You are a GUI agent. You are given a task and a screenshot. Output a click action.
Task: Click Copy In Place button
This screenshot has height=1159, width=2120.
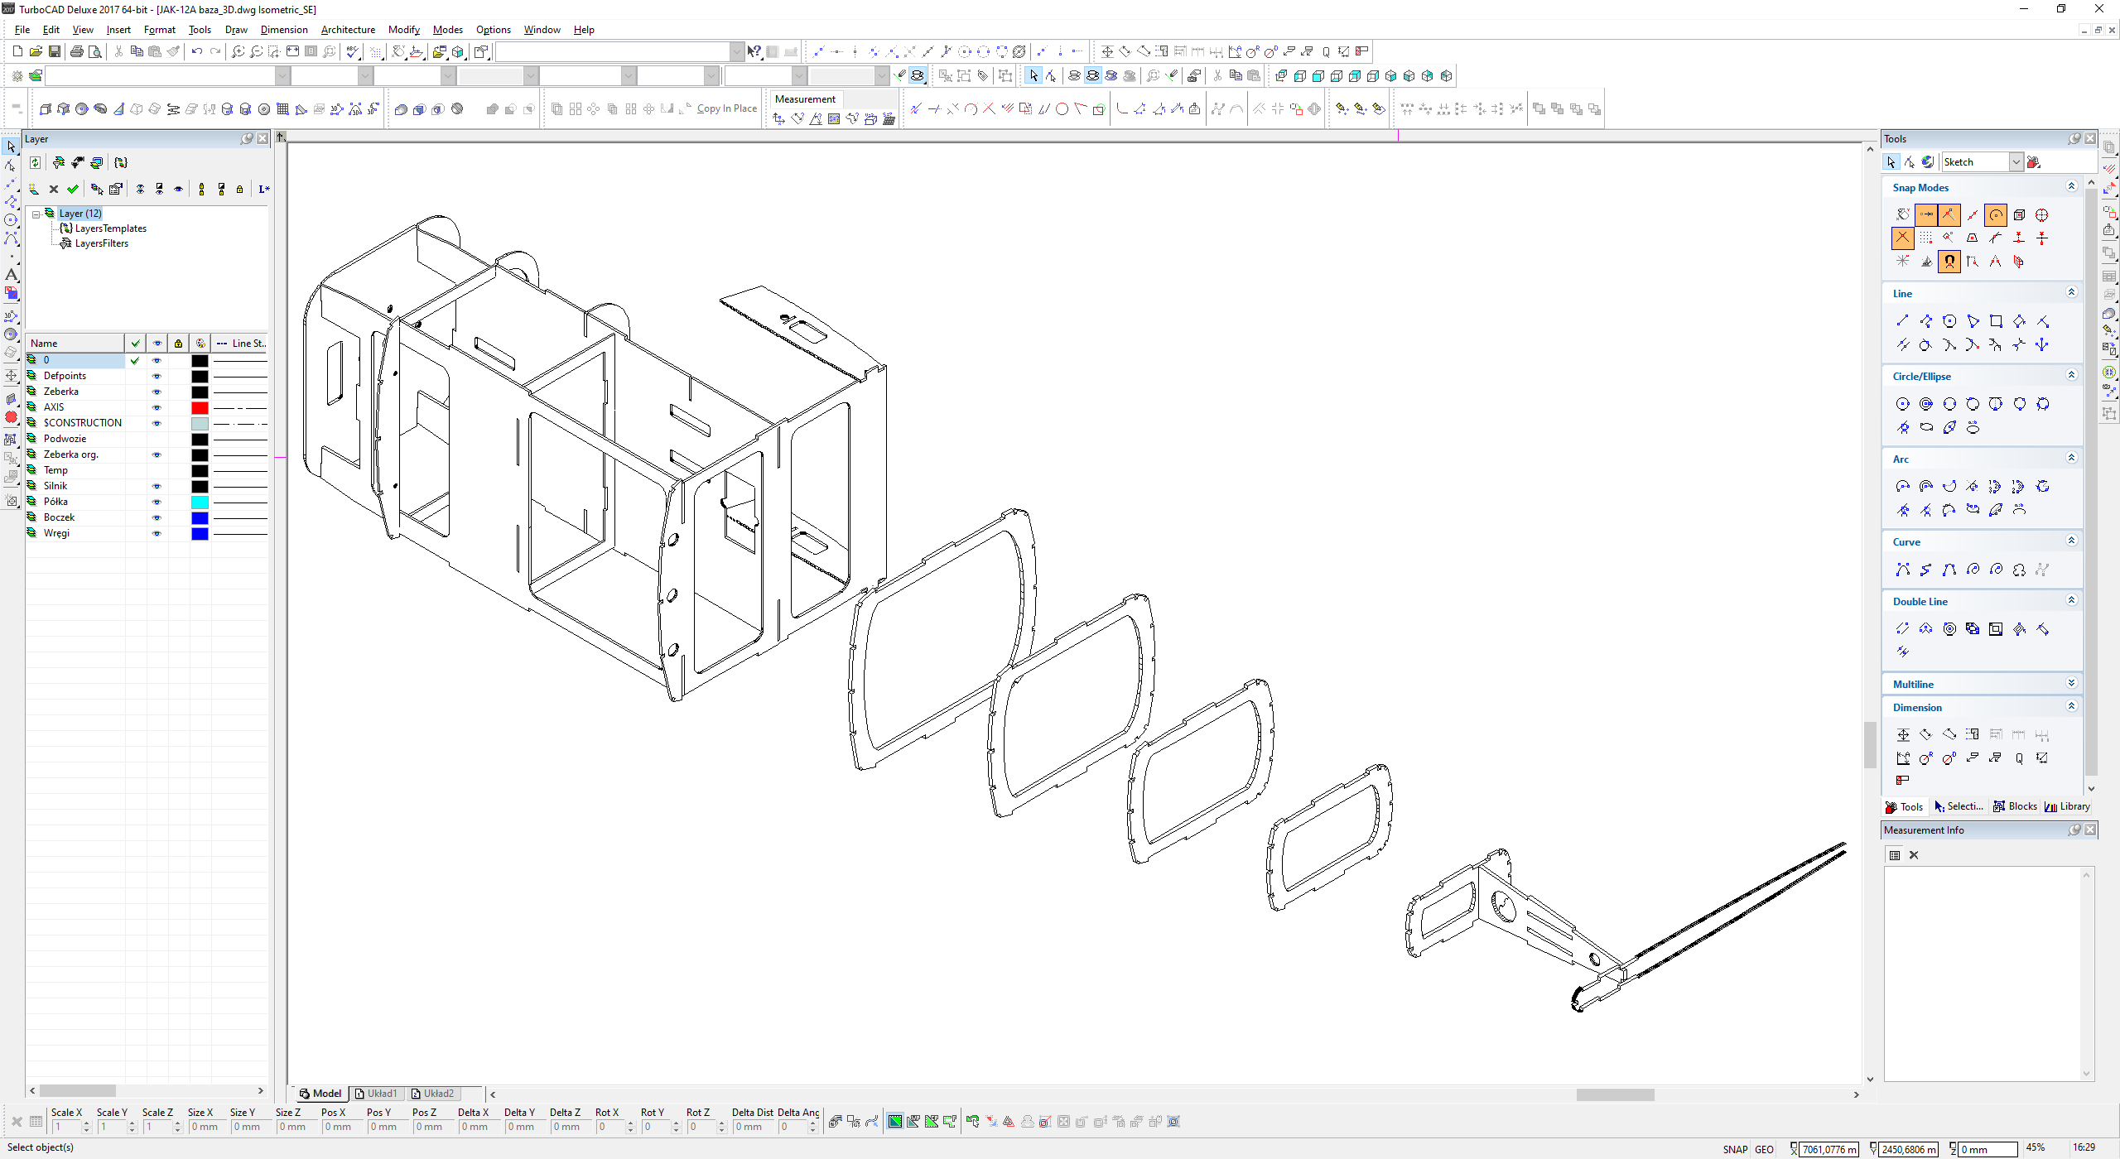(x=726, y=108)
